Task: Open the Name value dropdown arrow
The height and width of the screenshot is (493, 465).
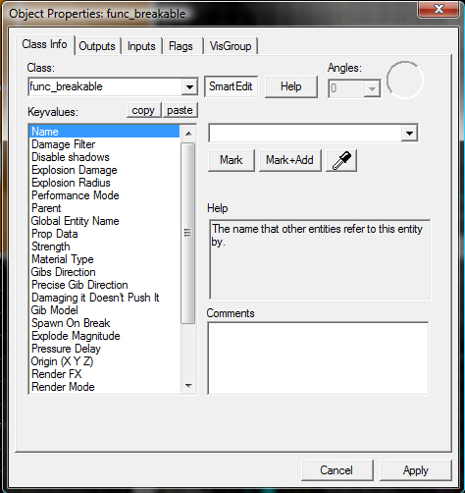Action: [409, 133]
